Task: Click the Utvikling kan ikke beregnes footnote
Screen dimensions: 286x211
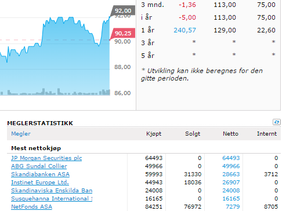Action: click(x=202, y=75)
